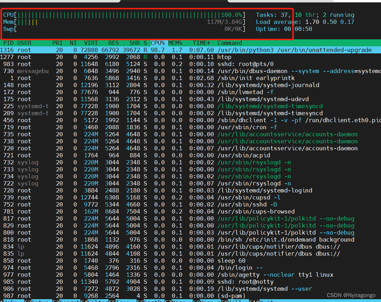The image size is (381, 302).
Task: Click the Uptime 00:00:50 readout
Action: tap(284, 29)
